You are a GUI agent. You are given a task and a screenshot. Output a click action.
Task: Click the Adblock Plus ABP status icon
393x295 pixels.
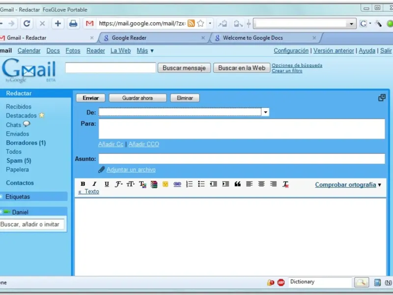[281, 283]
